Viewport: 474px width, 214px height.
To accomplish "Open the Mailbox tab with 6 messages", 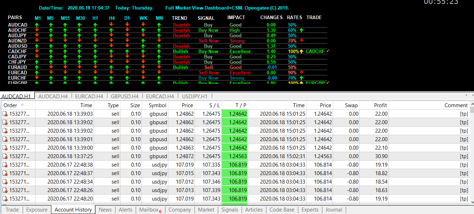I will click(150, 210).
